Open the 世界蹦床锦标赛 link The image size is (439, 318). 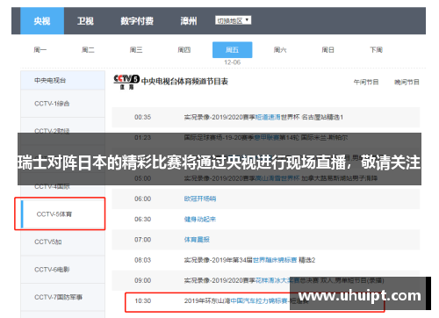(x=275, y=260)
